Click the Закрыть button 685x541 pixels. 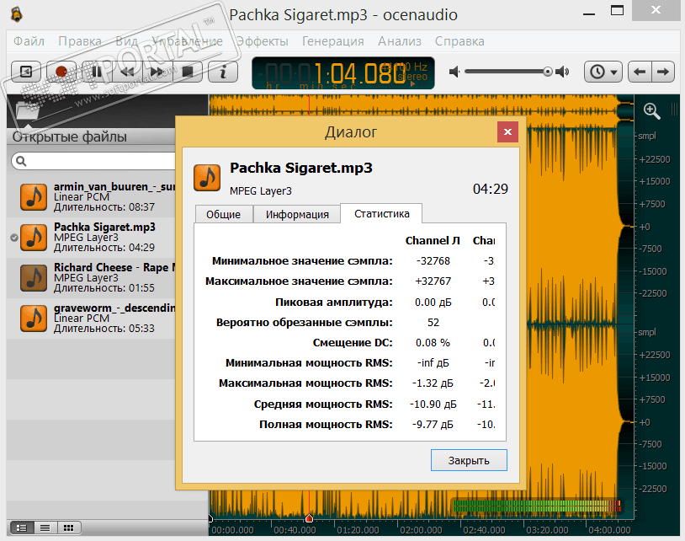pos(469,460)
